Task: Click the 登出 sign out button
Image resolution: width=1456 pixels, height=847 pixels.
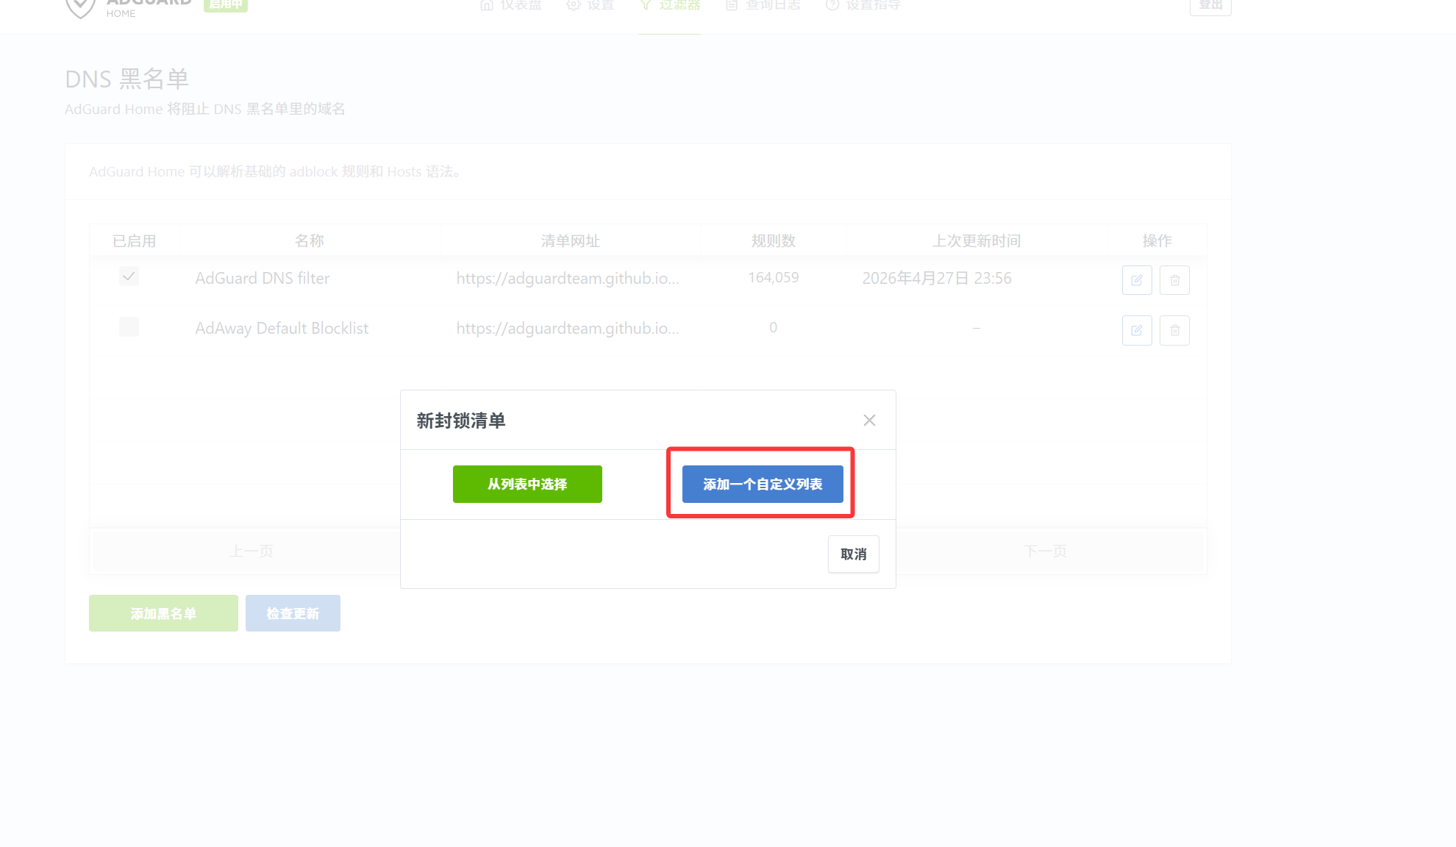Action: pyautogui.click(x=1210, y=6)
